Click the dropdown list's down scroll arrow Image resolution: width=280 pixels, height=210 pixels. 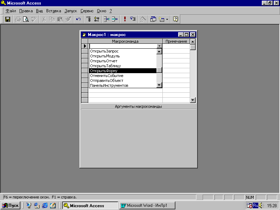(159, 85)
